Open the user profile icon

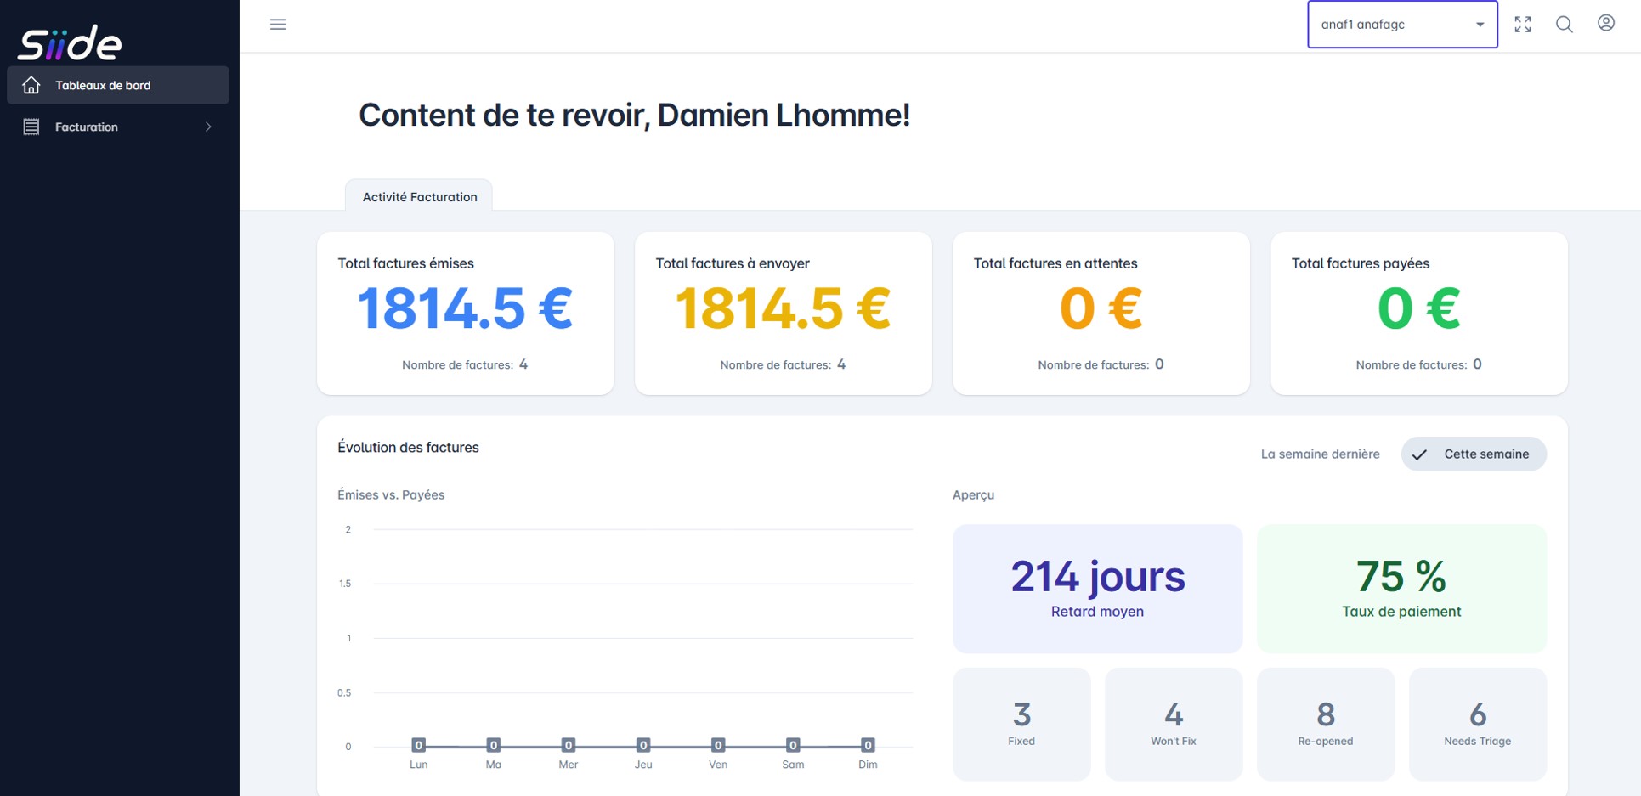click(x=1605, y=24)
